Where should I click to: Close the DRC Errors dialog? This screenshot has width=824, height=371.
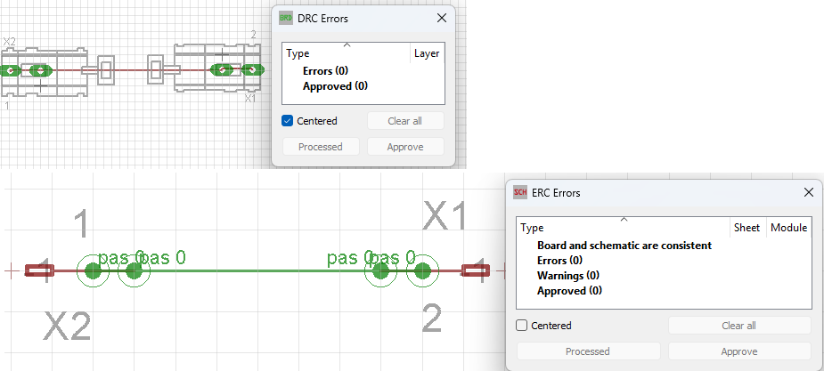click(x=441, y=18)
